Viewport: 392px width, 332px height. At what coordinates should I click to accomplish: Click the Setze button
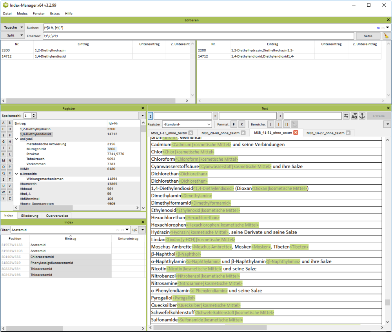click(x=368, y=36)
